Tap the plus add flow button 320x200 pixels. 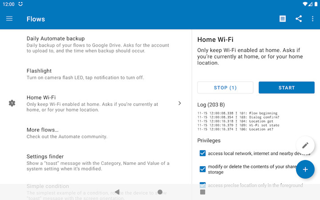[305, 169]
